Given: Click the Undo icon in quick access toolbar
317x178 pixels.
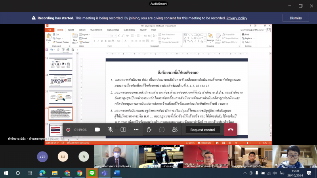Looking at the screenshot, I should [x=52, y=50].
